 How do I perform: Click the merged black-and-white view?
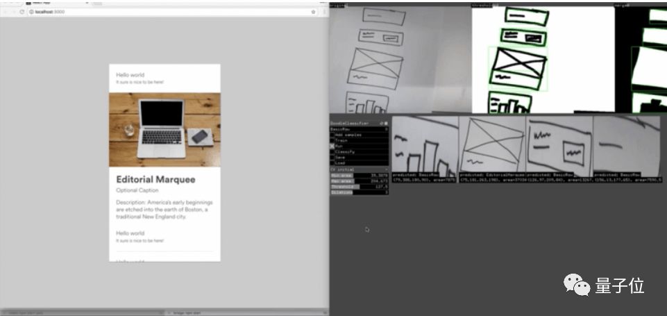click(641, 60)
